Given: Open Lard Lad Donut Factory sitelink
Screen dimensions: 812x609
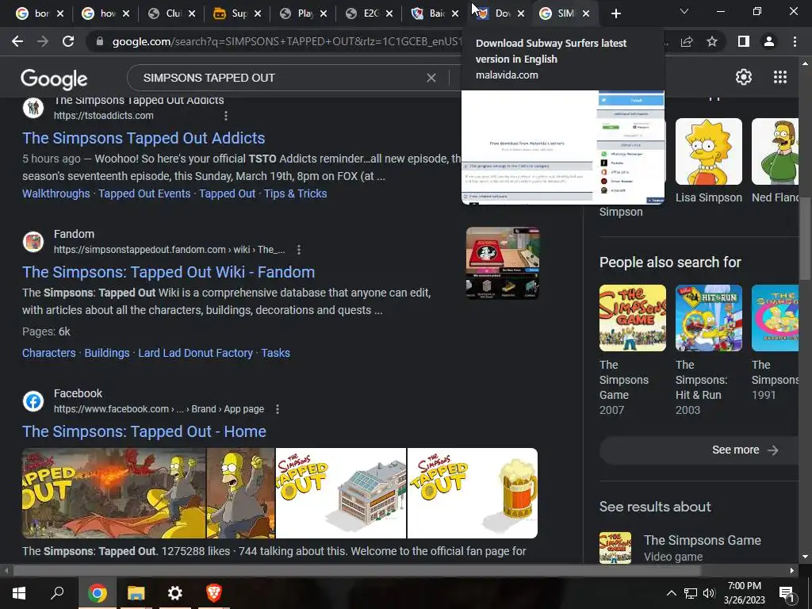Looking at the screenshot, I should [x=195, y=353].
